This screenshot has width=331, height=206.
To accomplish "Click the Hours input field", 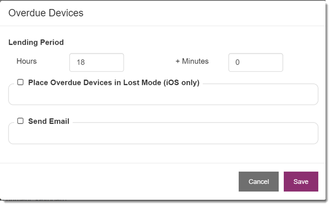I will tap(96, 62).
